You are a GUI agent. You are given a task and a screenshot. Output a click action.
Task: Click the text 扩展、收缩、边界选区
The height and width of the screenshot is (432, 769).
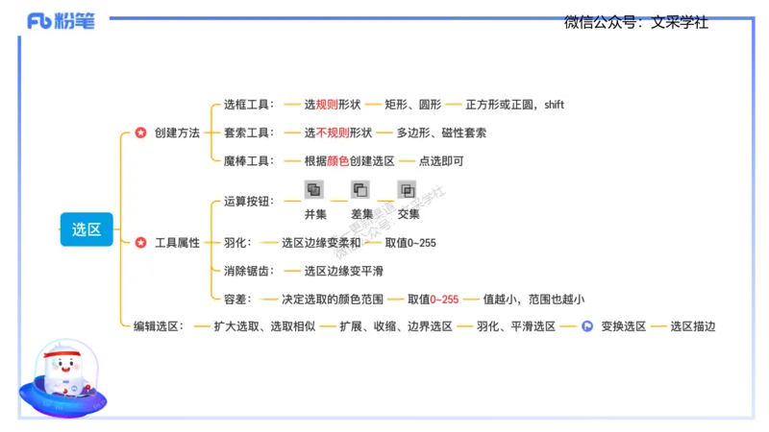[x=396, y=326]
